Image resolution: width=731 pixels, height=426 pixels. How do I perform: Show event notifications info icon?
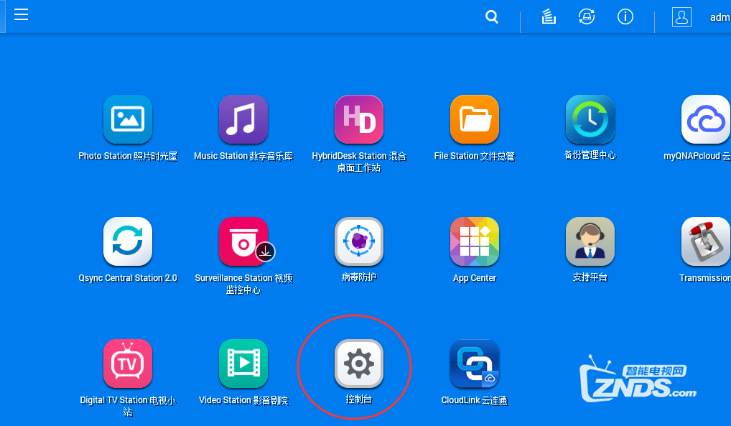tap(625, 17)
